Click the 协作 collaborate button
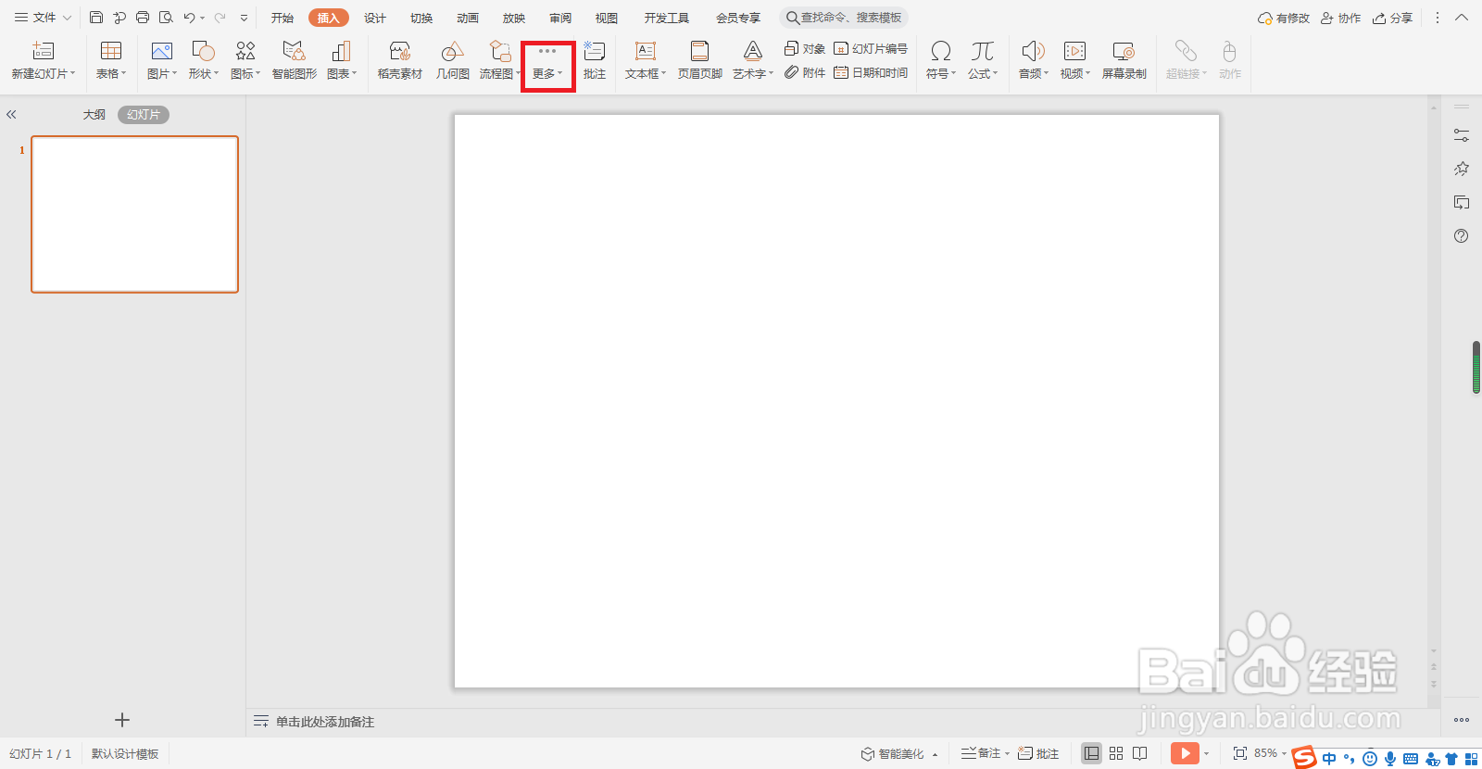The image size is (1482, 769). tap(1341, 18)
